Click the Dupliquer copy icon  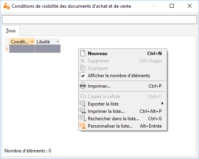(x=83, y=68)
